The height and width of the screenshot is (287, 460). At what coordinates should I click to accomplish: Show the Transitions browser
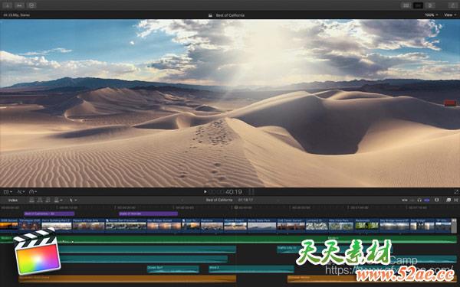456,200
